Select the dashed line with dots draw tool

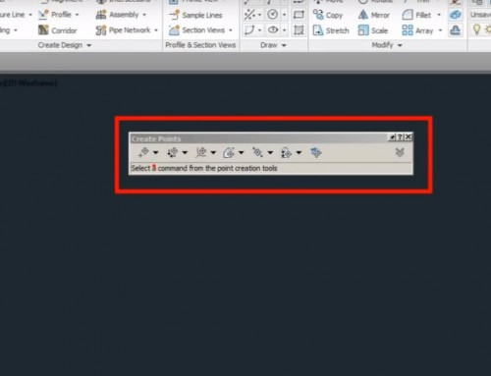(249, 15)
